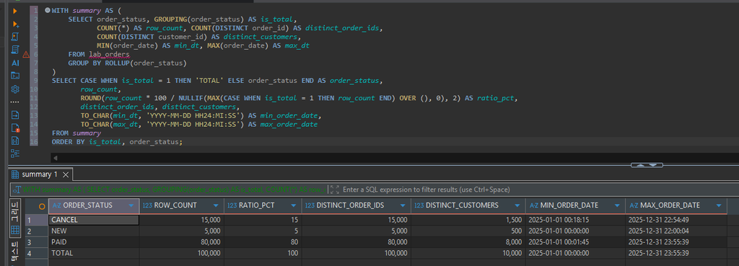
Task: Click GROUP BY ROLLUP(order_status) on line 7
Action: (128, 63)
